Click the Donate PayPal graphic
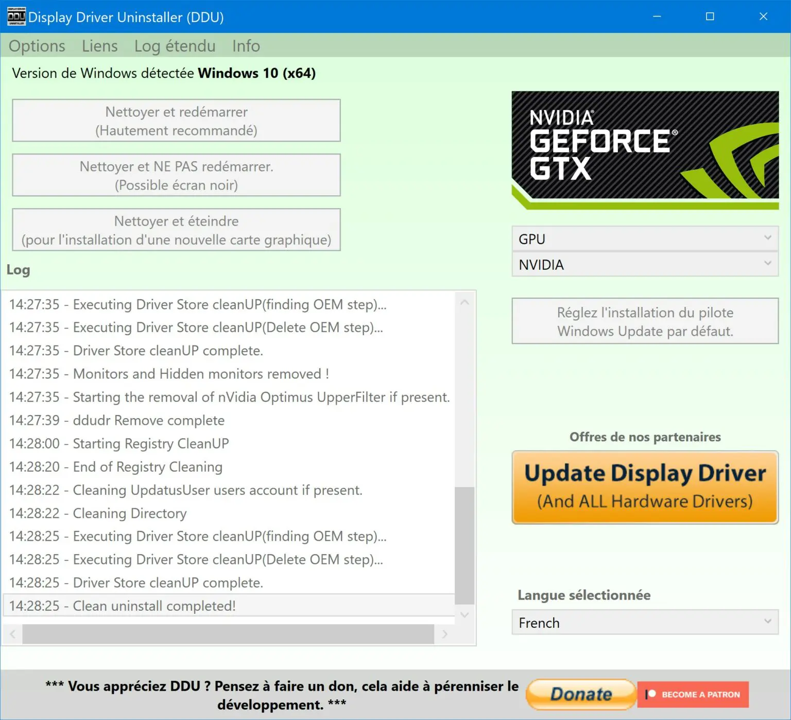Viewport: 791px width, 720px height. (x=580, y=694)
